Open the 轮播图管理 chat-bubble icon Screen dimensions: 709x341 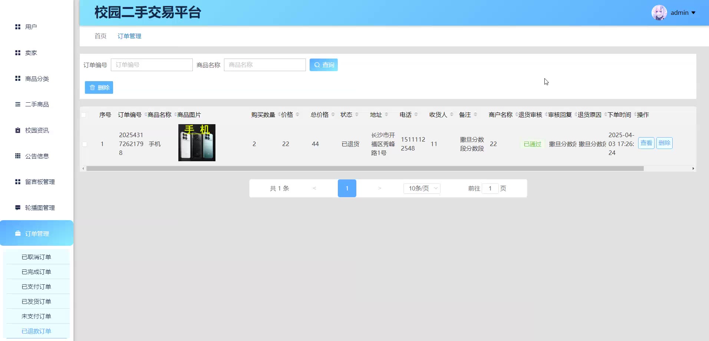pyautogui.click(x=17, y=208)
